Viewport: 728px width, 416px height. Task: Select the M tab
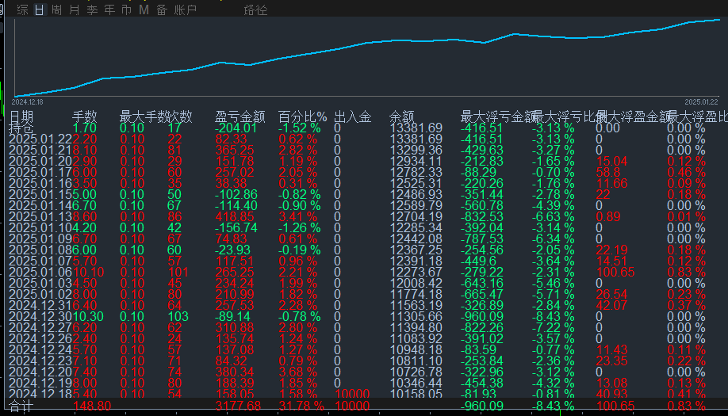(x=144, y=10)
